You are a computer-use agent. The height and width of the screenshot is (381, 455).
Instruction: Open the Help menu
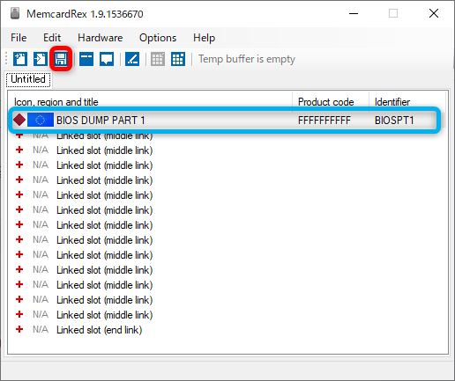click(204, 38)
